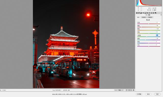
Task: Open the Lens Corrections panel icon
Action: pyautogui.click(x=147, y=13)
